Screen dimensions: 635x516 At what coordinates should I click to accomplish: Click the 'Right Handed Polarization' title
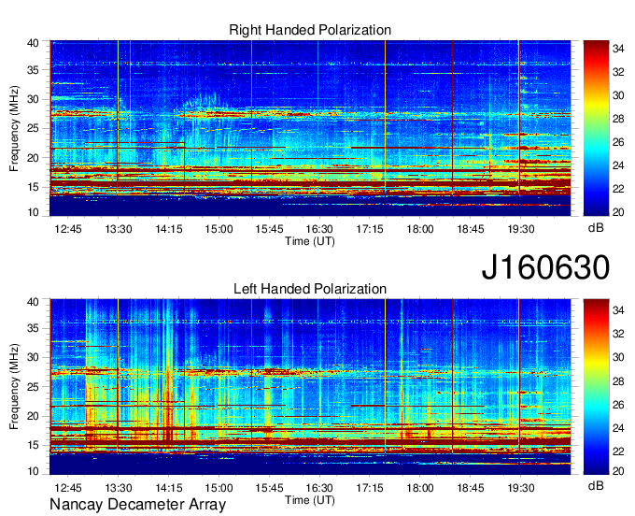310,30
